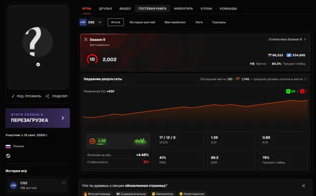Click the green 1.38 rating value
316x196 pixels.
(102, 141)
